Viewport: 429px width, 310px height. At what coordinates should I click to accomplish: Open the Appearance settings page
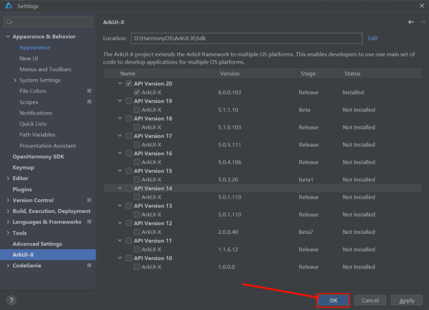click(x=35, y=48)
